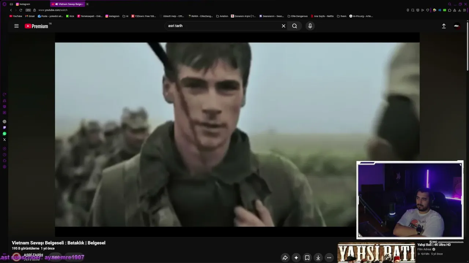The height and width of the screenshot is (263, 469).
Task: Click the '195 B görüntüleme 1 yıl önce' text
Action: (x=33, y=248)
